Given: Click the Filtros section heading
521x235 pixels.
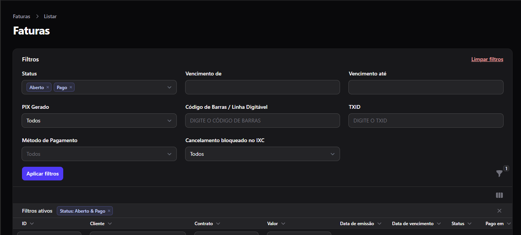Looking at the screenshot, I should pos(30,60).
